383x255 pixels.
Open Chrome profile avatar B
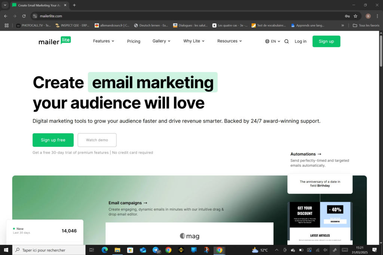pos(368,16)
